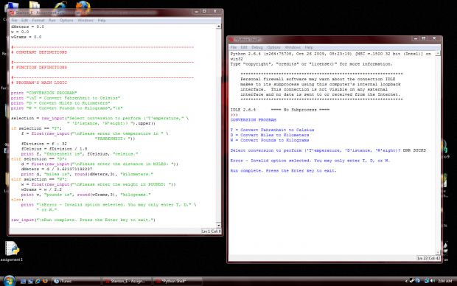The height and width of the screenshot is (286, 457).
Task: Expand hidden system tray icons chevron
Action: pyautogui.click(x=406, y=281)
